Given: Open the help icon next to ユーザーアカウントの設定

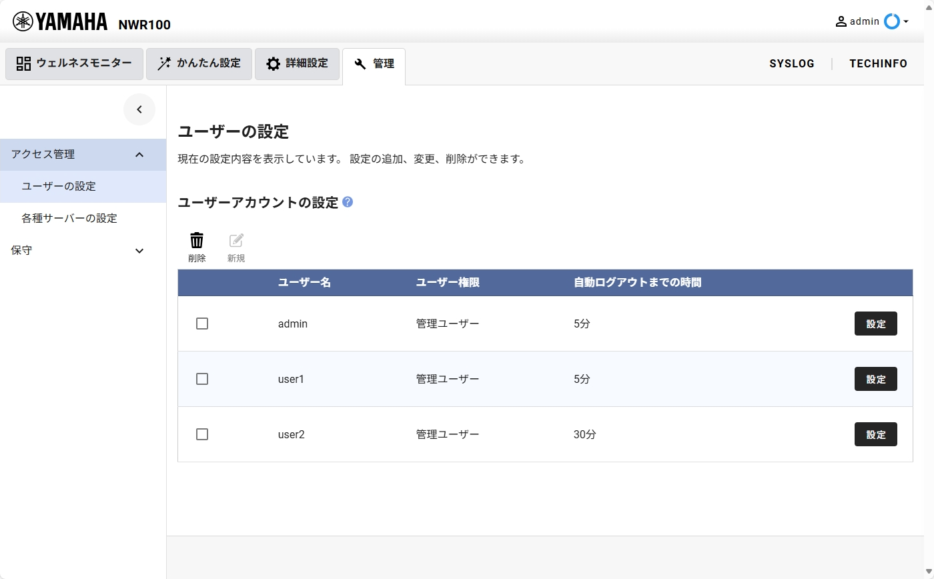Looking at the screenshot, I should click(348, 202).
